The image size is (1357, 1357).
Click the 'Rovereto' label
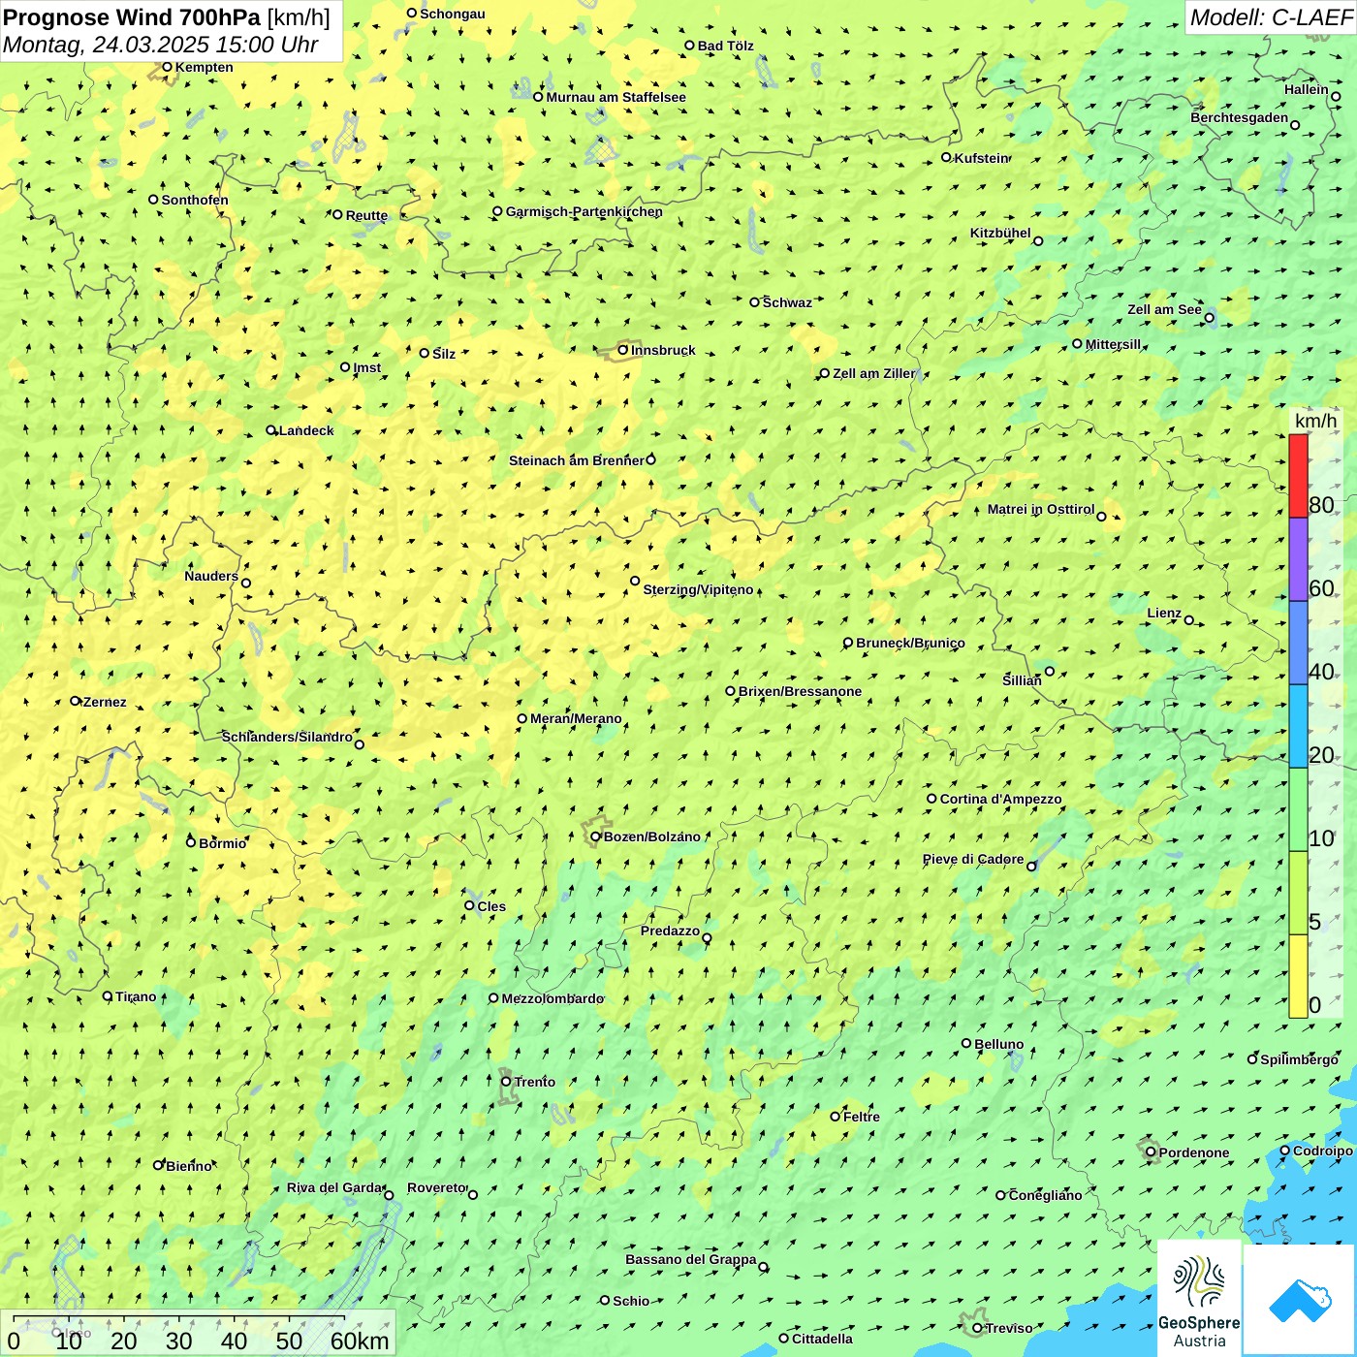(x=437, y=1187)
